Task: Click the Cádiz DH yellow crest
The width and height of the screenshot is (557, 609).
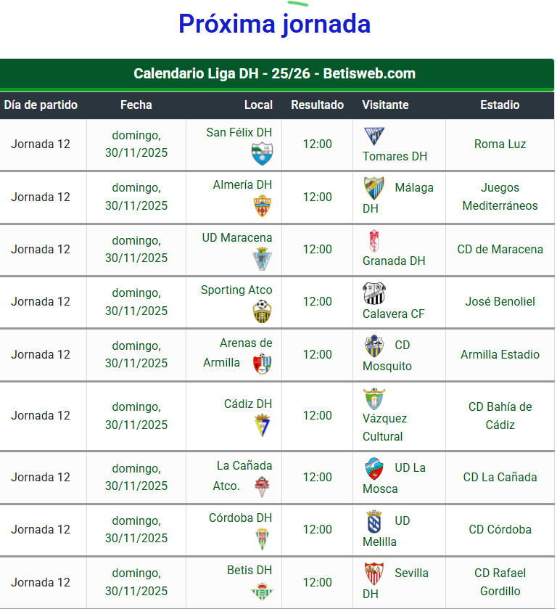Action: 263,425
